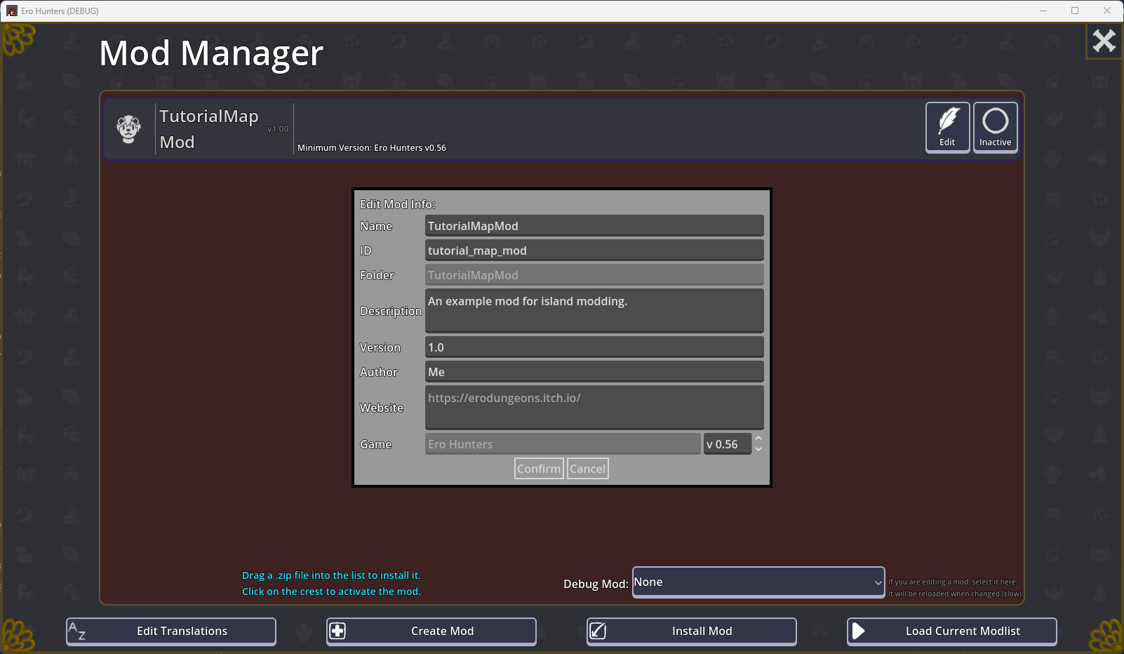1124x654 pixels.
Task: Click the Game field showing Ero Hunters
Action: (x=563, y=444)
